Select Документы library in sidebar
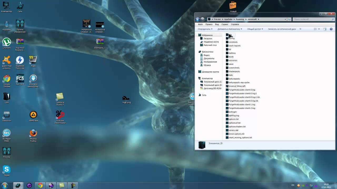Screen dimensions: 337x189 coord(209,59)
